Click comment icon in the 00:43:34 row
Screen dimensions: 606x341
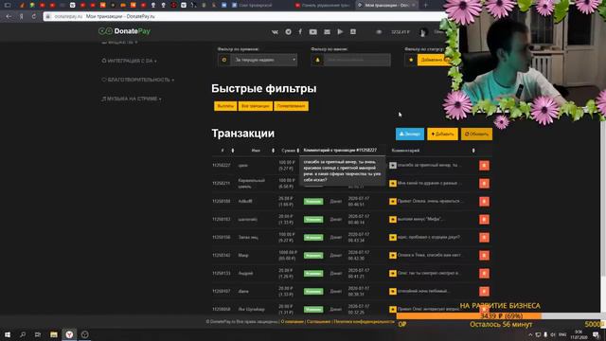(393, 238)
